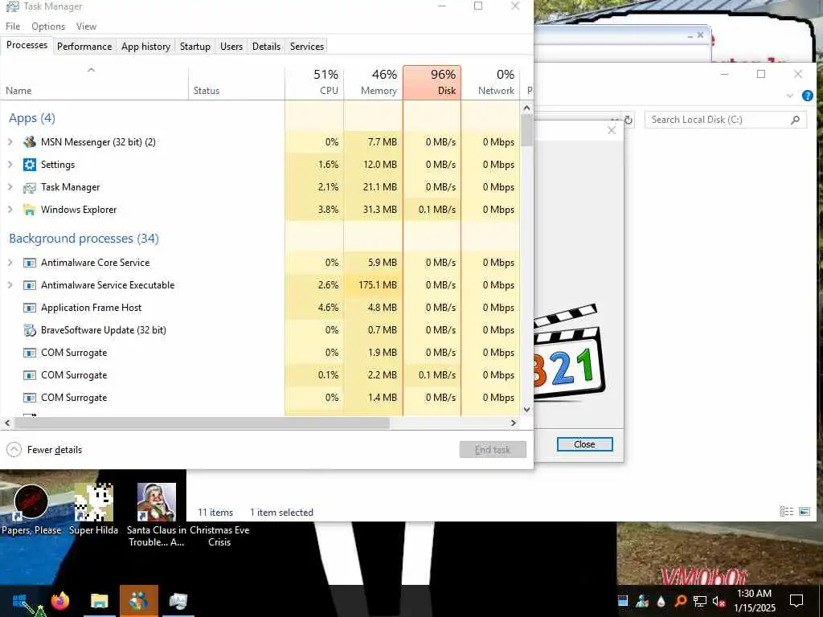
Task: Expand the Task Manager process row
Action: pos(10,186)
